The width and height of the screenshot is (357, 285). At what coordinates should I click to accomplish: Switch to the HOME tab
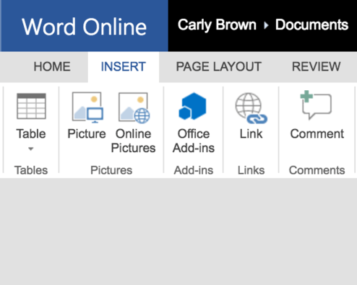[x=52, y=66]
